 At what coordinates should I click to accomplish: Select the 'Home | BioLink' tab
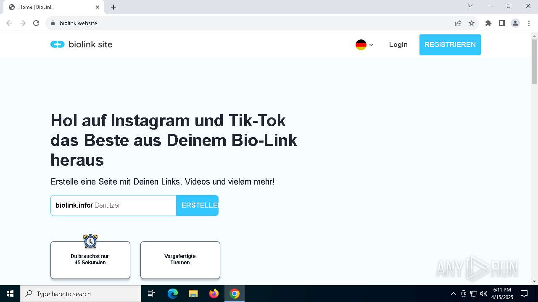(53, 7)
